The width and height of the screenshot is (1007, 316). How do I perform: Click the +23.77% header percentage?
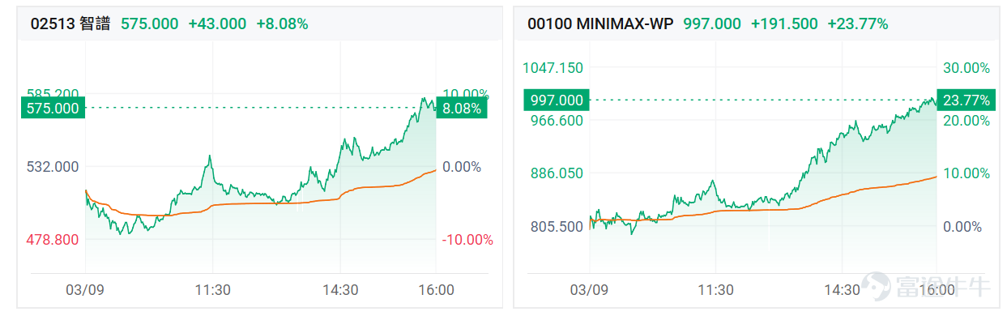click(857, 23)
